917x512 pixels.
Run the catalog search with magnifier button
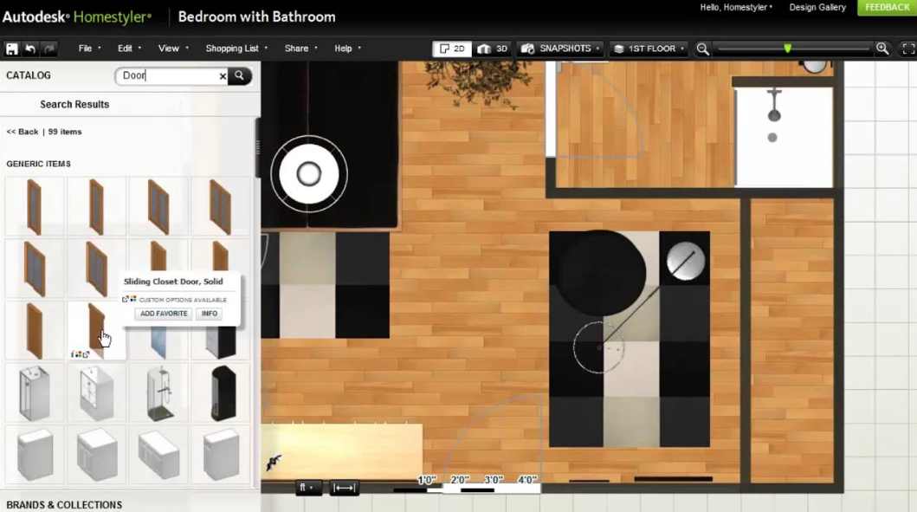(240, 76)
